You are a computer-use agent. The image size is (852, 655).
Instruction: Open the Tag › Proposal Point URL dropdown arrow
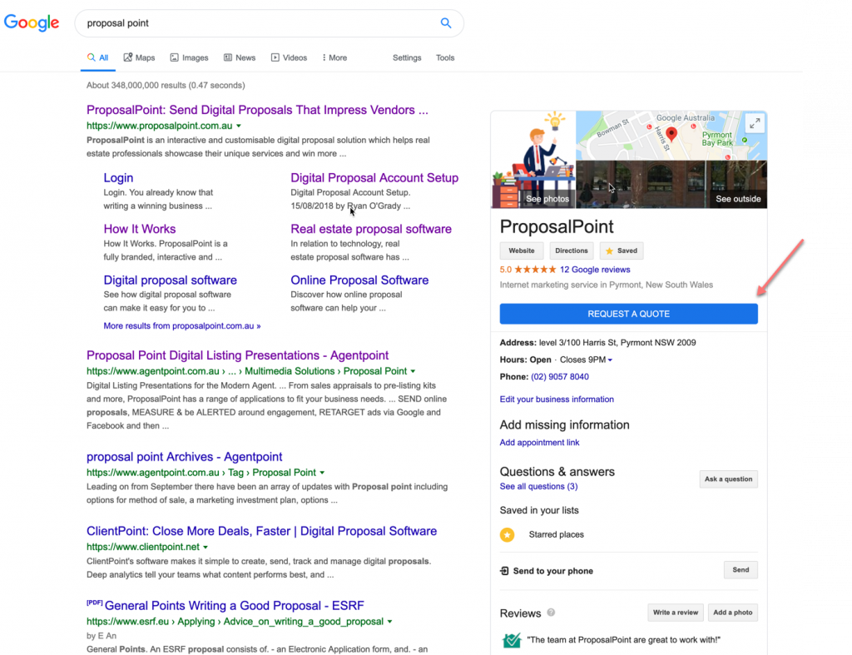322,473
